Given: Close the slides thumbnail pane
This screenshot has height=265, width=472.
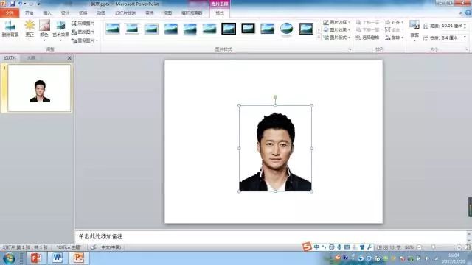Looking at the screenshot, I should click(69, 58).
